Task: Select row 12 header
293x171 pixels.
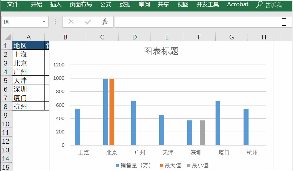Action: [x=6, y=141]
